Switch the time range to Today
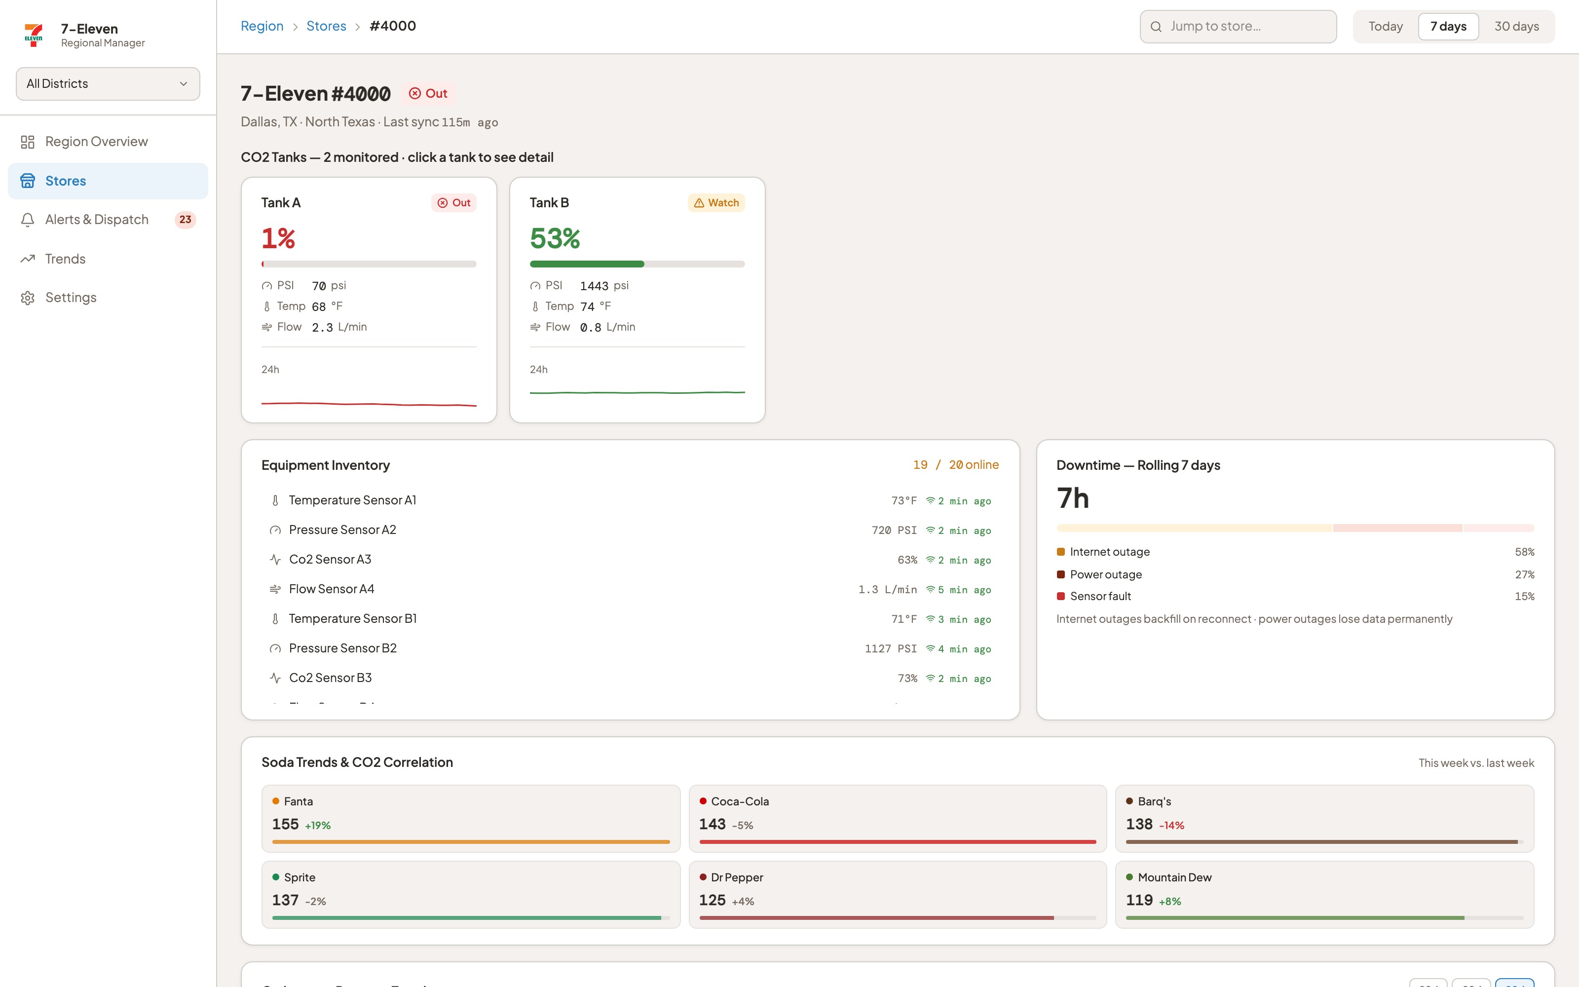 tap(1385, 27)
